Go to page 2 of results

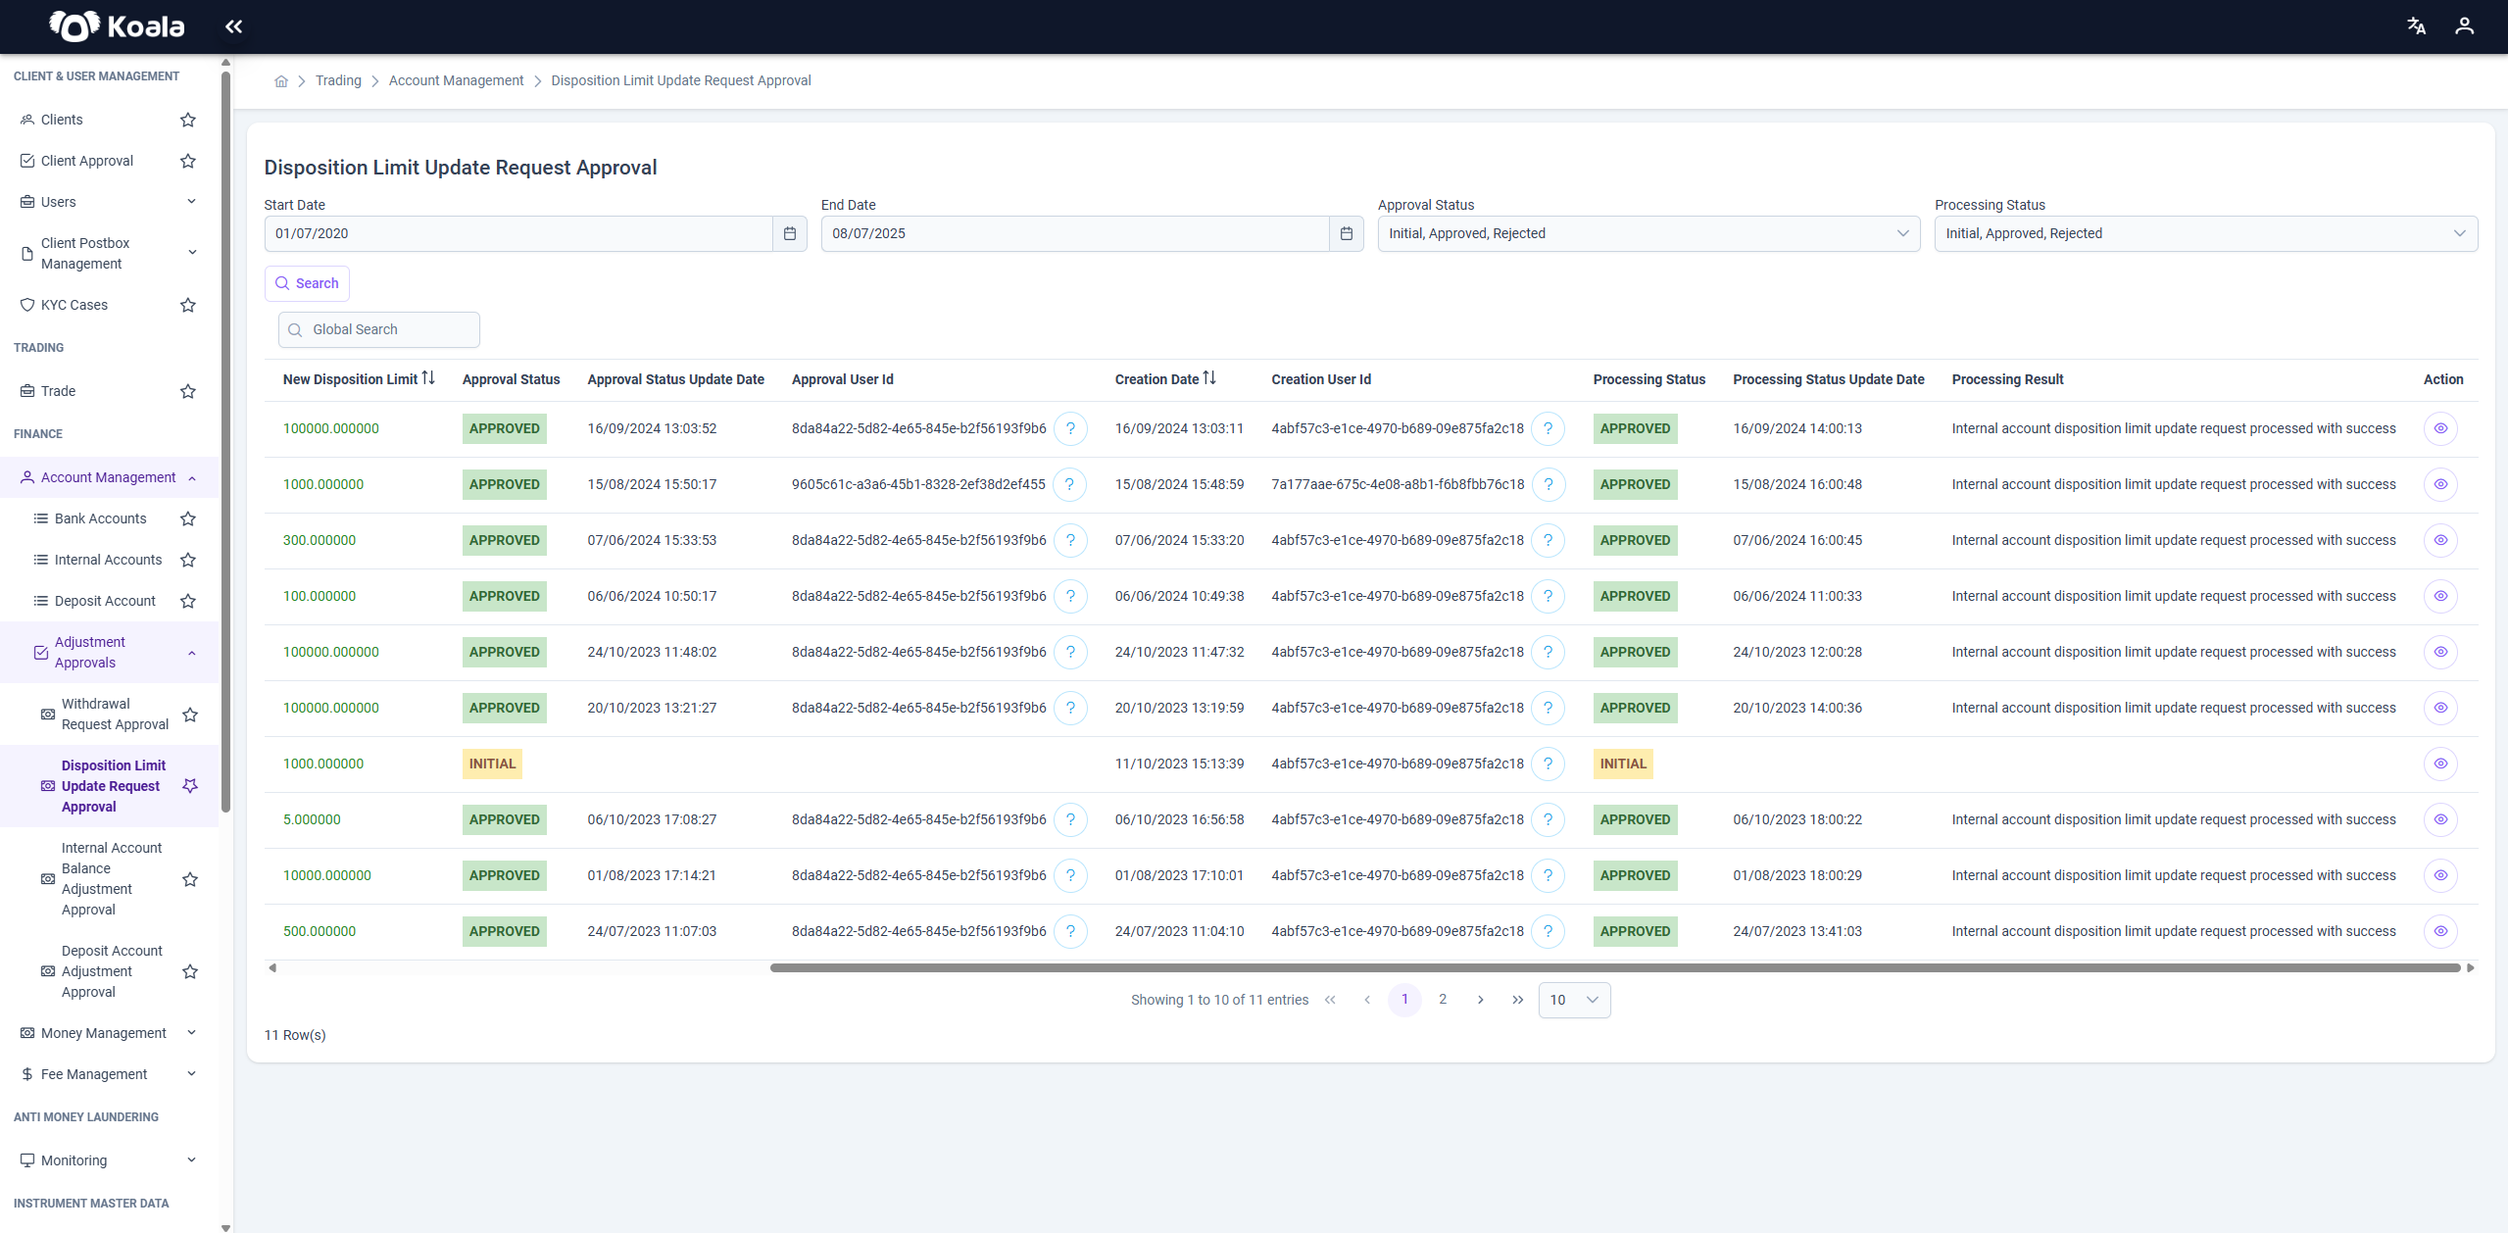[x=1442, y=1000]
